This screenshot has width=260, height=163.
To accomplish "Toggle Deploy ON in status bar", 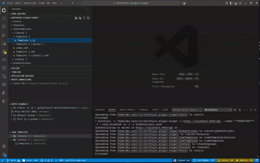I will click(244, 160).
